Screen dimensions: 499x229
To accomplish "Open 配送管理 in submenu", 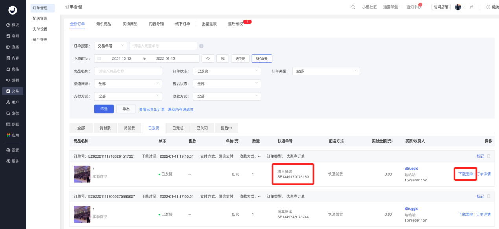I will (x=40, y=18).
